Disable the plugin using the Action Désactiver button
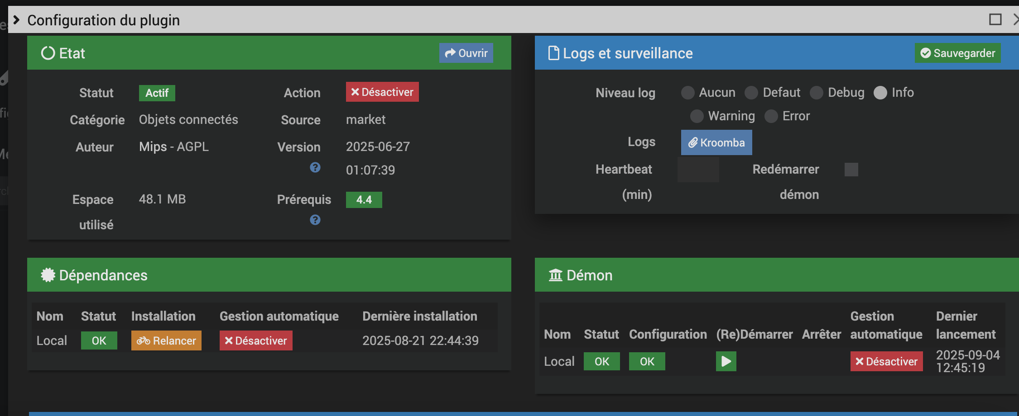The height and width of the screenshot is (416, 1019). point(382,92)
